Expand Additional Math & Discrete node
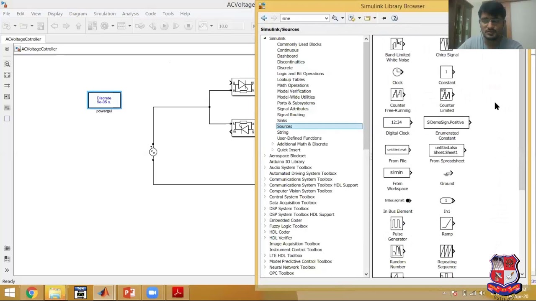This screenshot has height=301, width=536. [x=273, y=144]
